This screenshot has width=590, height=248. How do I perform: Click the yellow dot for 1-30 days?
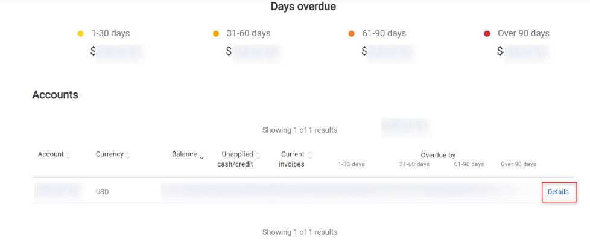[81, 34]
